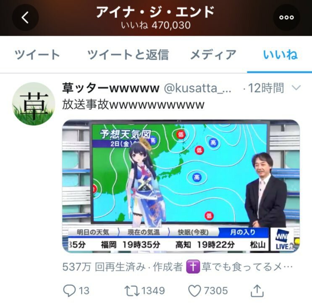Tap the tweet text 放送事故wwww
Screen dimensions: 312x304
pos(133,104)
